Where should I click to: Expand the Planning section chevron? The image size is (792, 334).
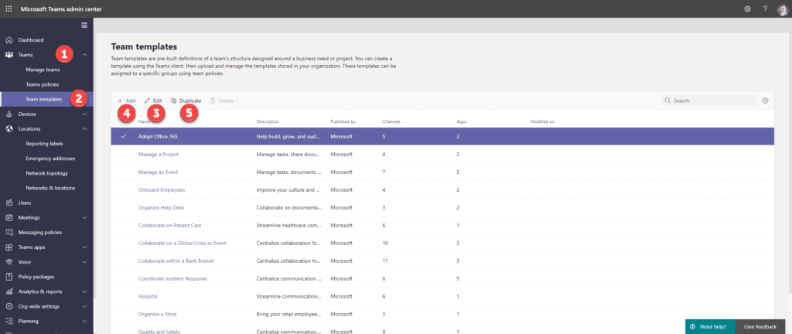(84, 321)
